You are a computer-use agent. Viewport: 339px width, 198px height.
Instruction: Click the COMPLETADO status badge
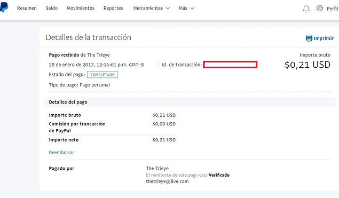[x=103, y=75]
